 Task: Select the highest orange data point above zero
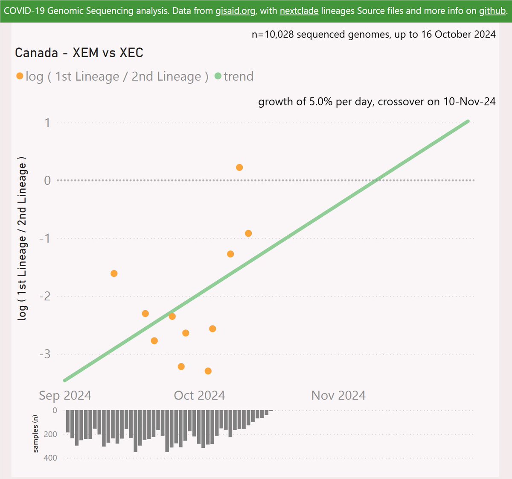(239, 168)
